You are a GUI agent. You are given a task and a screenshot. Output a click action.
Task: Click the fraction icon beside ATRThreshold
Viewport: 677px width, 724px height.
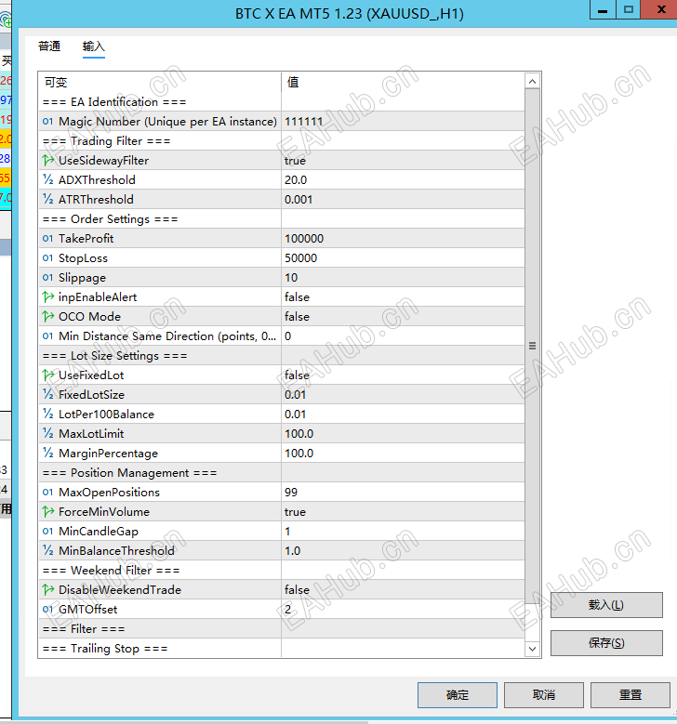point(47,200)
